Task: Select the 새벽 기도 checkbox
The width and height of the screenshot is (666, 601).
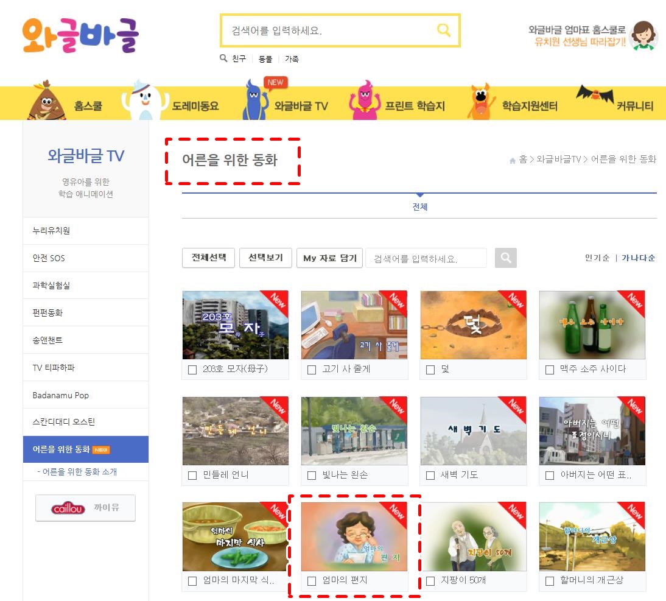Action: pos(430,476)
